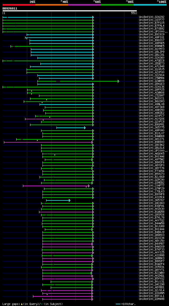Click hit label UniRef100_Q2JVL4

(x=152, y=290)
